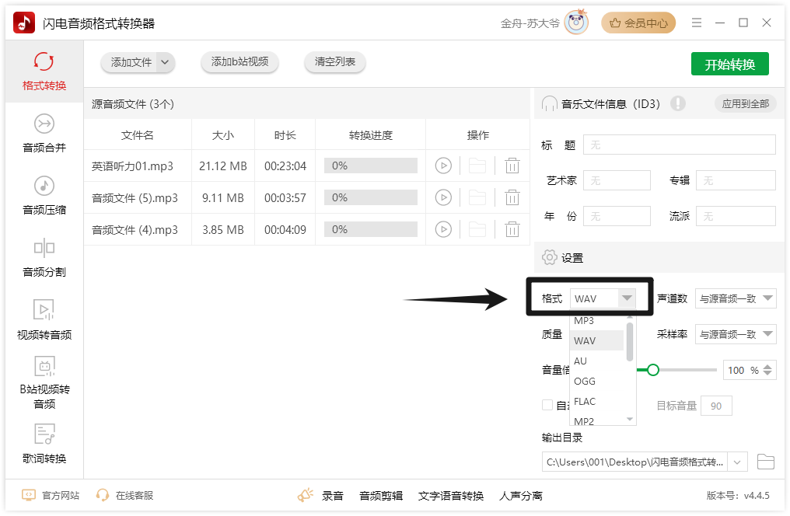This screenshot has height=516, width=790.
Task: Open output folder for 音频文件 (4).mp3
Action: [477, 229]
